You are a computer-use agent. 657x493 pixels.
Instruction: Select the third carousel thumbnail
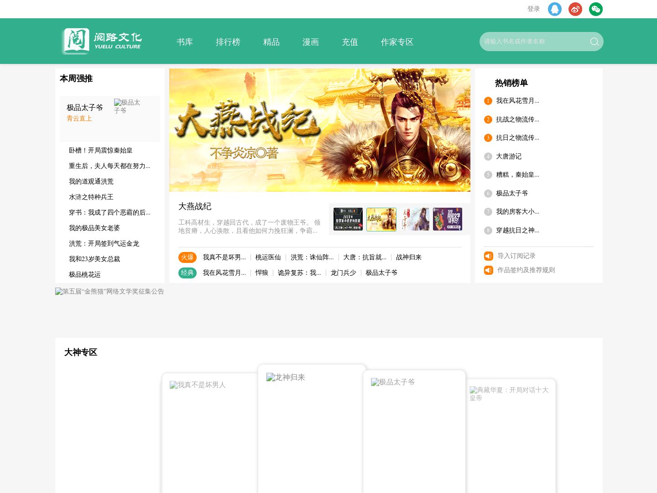tap(415, 219)
